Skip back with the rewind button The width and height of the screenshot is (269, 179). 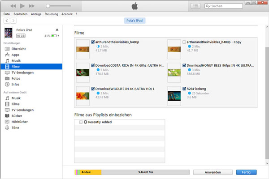[13, 6]
